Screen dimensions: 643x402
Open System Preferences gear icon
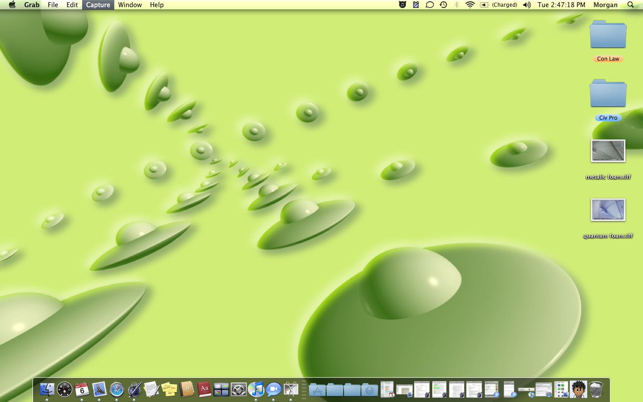coord(239,389)
